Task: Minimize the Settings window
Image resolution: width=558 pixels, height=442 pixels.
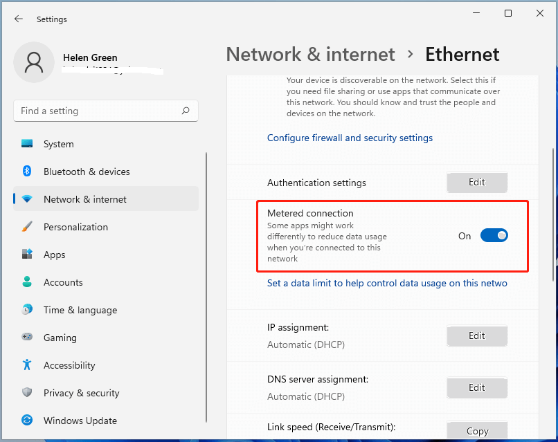Action: point(476,13)
